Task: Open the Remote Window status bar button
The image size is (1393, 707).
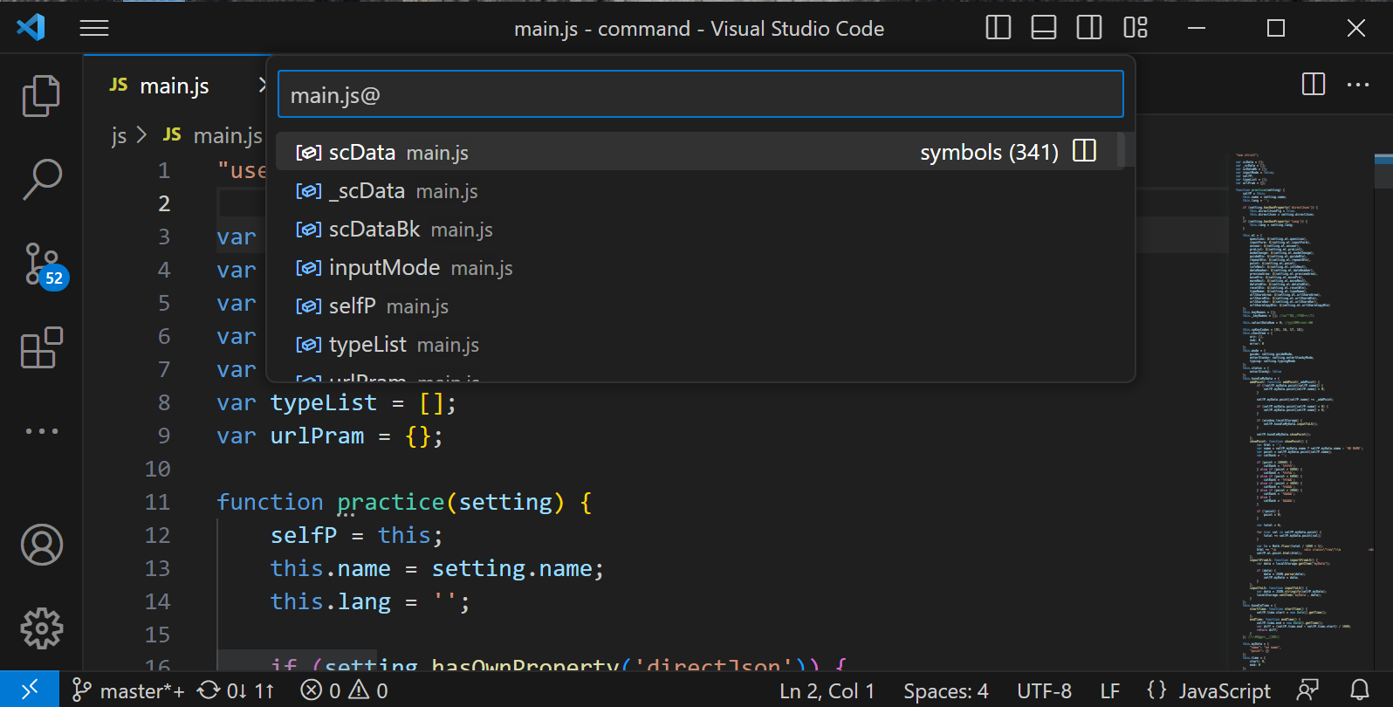Action: [x=29, y=690]
